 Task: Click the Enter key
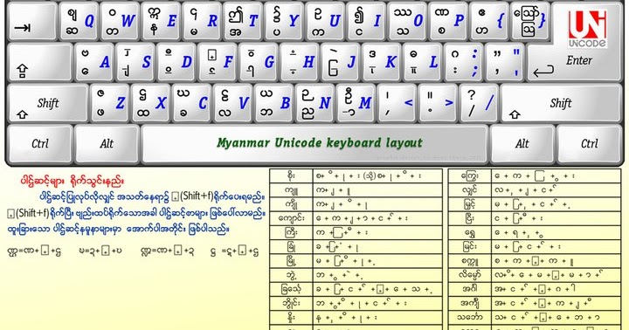(x=580, y=60)
